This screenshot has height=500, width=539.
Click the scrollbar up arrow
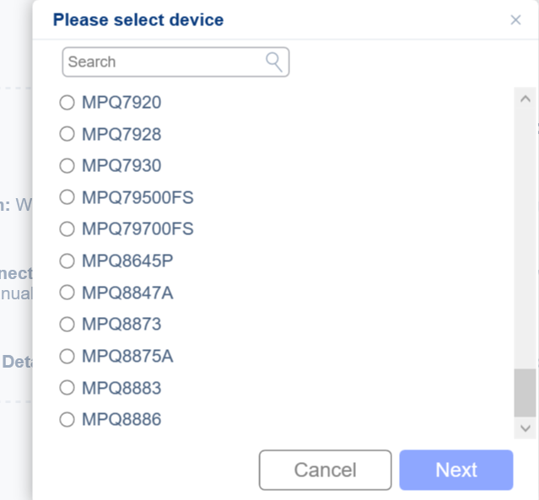pyautogui.click(x=526, y=99)
